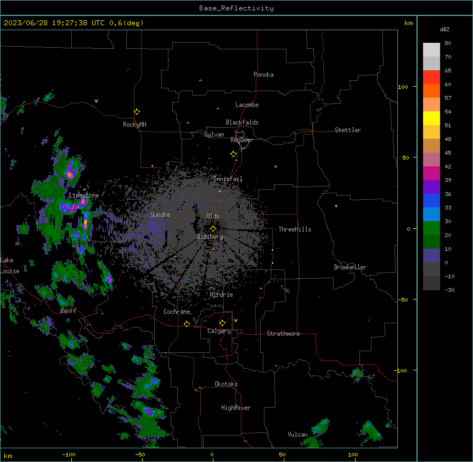
Task: Click the Sundre label
Action: tap(160, 215)
